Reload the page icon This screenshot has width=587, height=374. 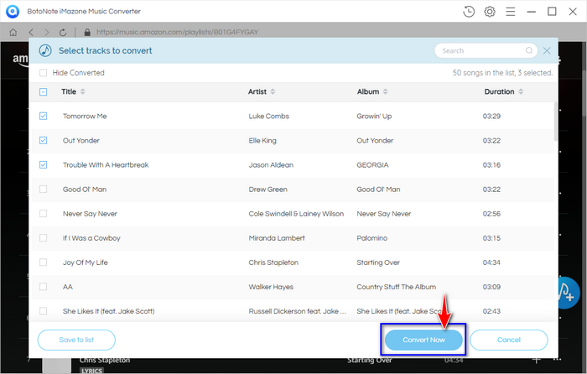(63, 33)
